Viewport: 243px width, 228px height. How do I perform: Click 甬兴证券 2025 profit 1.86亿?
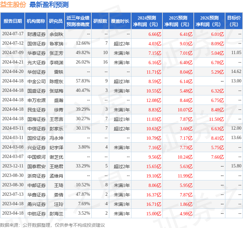pos(186,204)
